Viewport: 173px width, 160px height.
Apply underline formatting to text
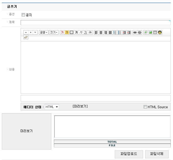(x=85, y=32)
